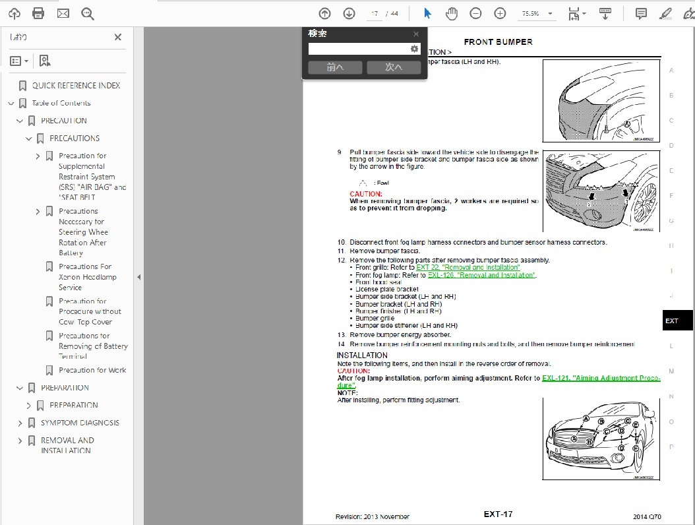Viewport: 695px width, 525px height.
Task: Expand the SYMPTOM DIAGNOSIS bookmark
Action: coord(20,423)
